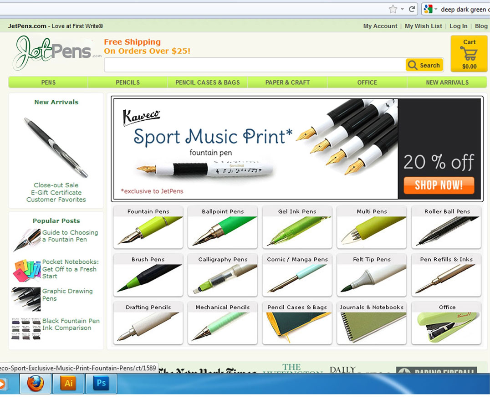490x410 pixels.
Task: Open the Pocket Notebooks post link
Action: coord(70,269)
